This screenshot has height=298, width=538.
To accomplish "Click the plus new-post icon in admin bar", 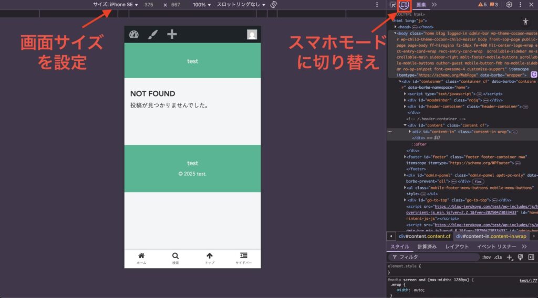I will click(172, 34).
